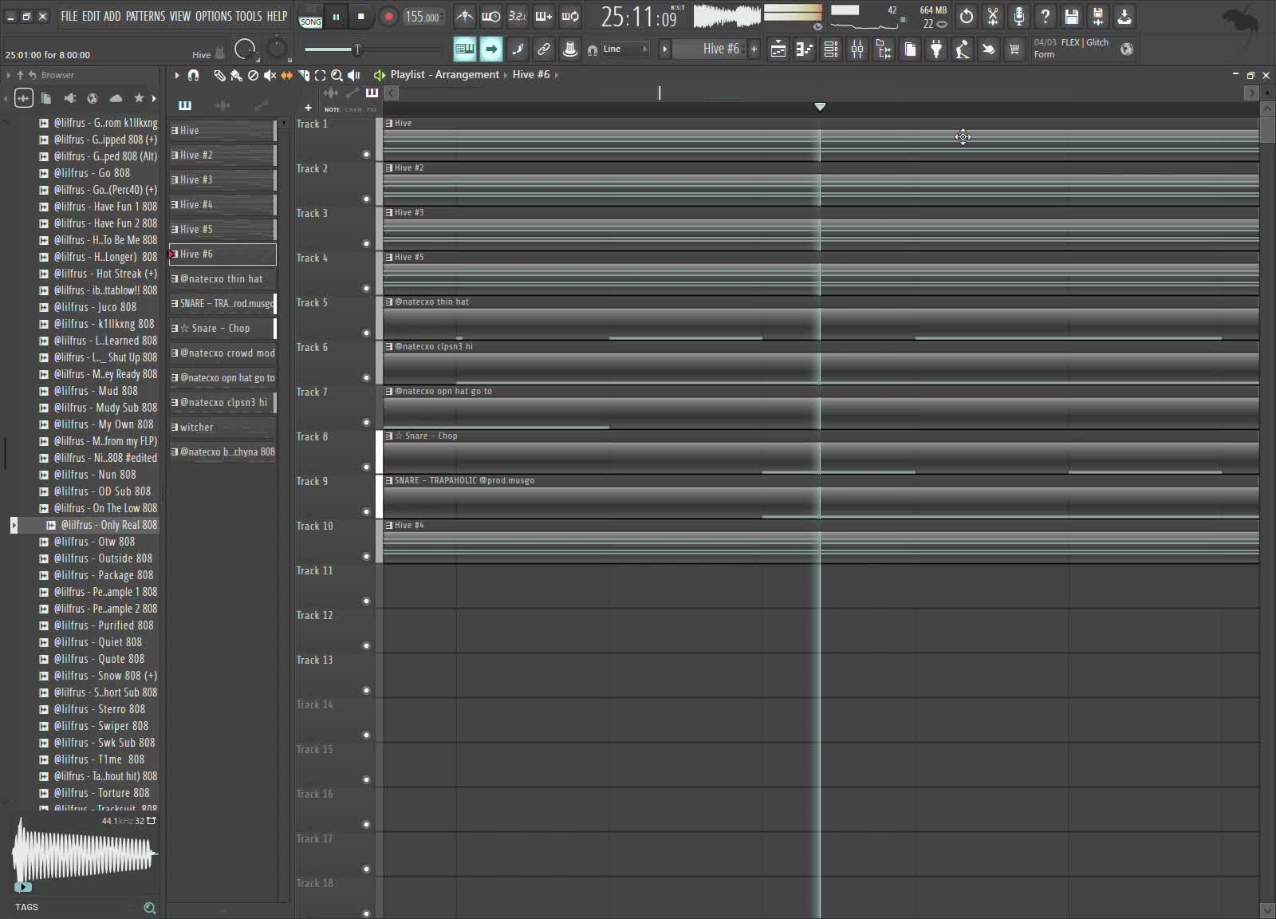The image size is (1276, 919).
Task: Open the Plugin database plug icon
Action: [936, 49]
